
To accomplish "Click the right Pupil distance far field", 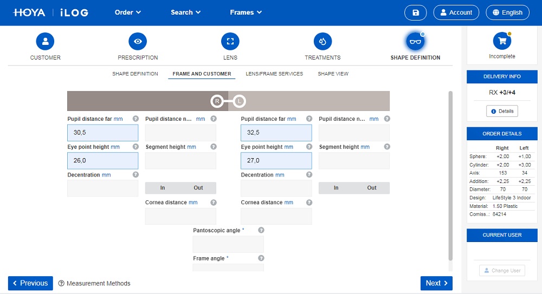I will pos(102,133).
